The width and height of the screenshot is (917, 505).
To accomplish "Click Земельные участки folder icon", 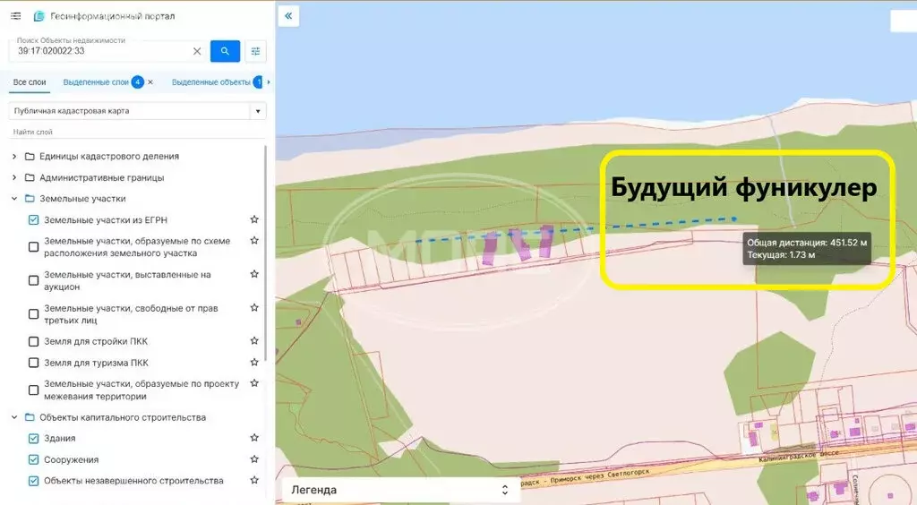I will pos(30,199).
